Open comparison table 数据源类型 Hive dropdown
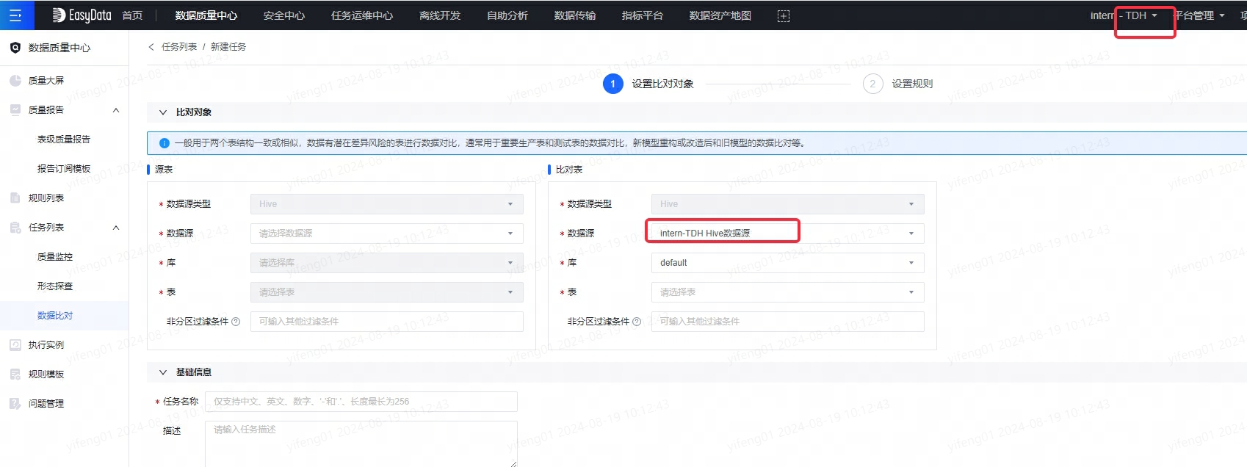The height and width of the screenshot is (467, 1247). click(x=788, y=204)
